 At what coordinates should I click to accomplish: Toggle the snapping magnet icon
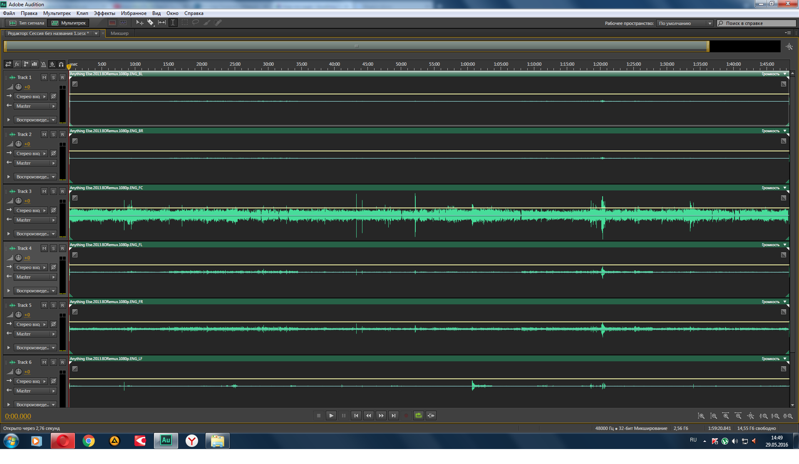point(61,64)
